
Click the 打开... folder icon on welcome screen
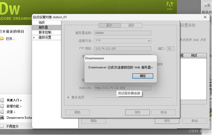(x=2, y=39)
